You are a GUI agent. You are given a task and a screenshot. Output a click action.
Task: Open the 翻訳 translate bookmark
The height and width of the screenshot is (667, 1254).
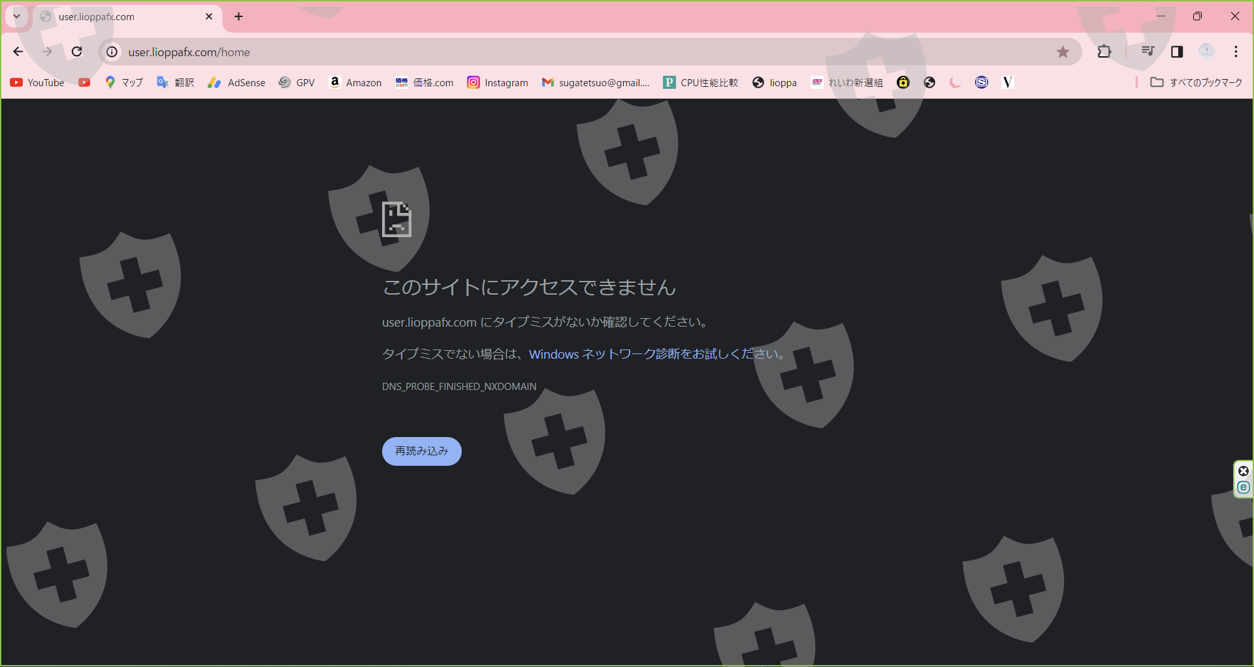point(176,82)
